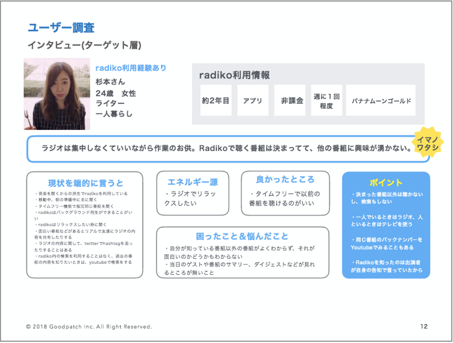
Task: Click the point starting "Radikoを知ったのは出演者"
Action: click(x=387, y=266)
